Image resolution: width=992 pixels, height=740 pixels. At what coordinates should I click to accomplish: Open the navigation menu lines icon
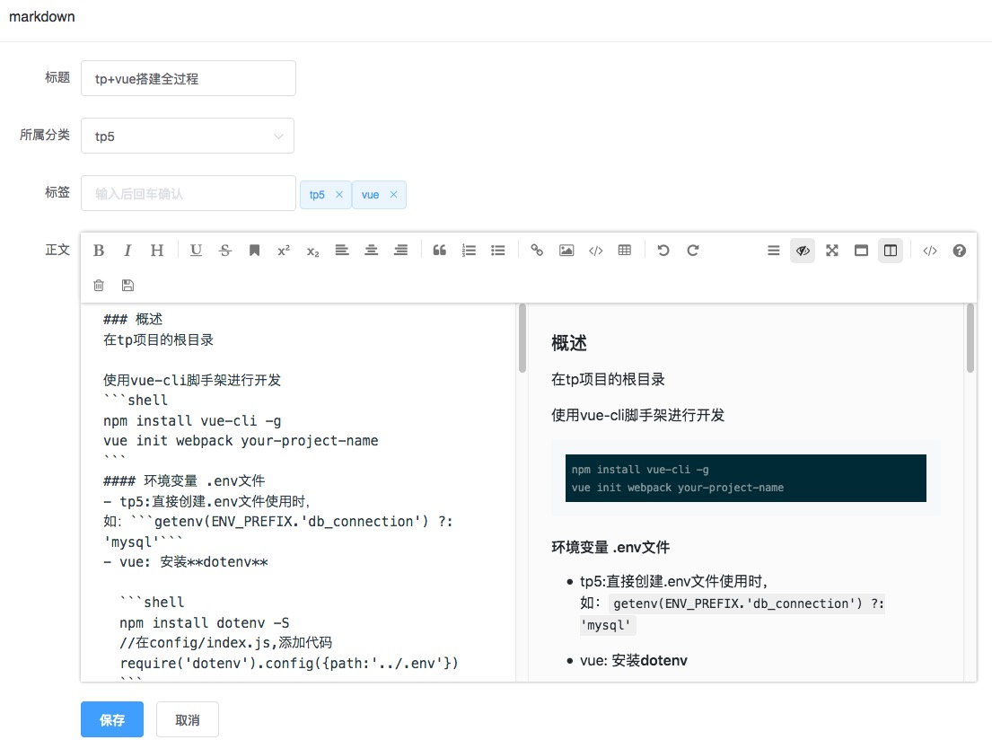coord(774,251)
